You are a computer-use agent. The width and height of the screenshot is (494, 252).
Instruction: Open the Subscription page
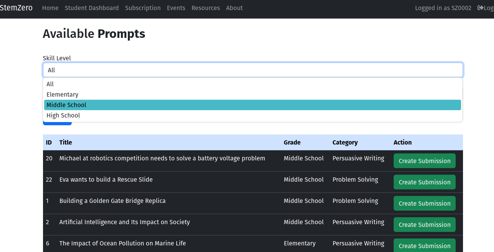point(143,8)
